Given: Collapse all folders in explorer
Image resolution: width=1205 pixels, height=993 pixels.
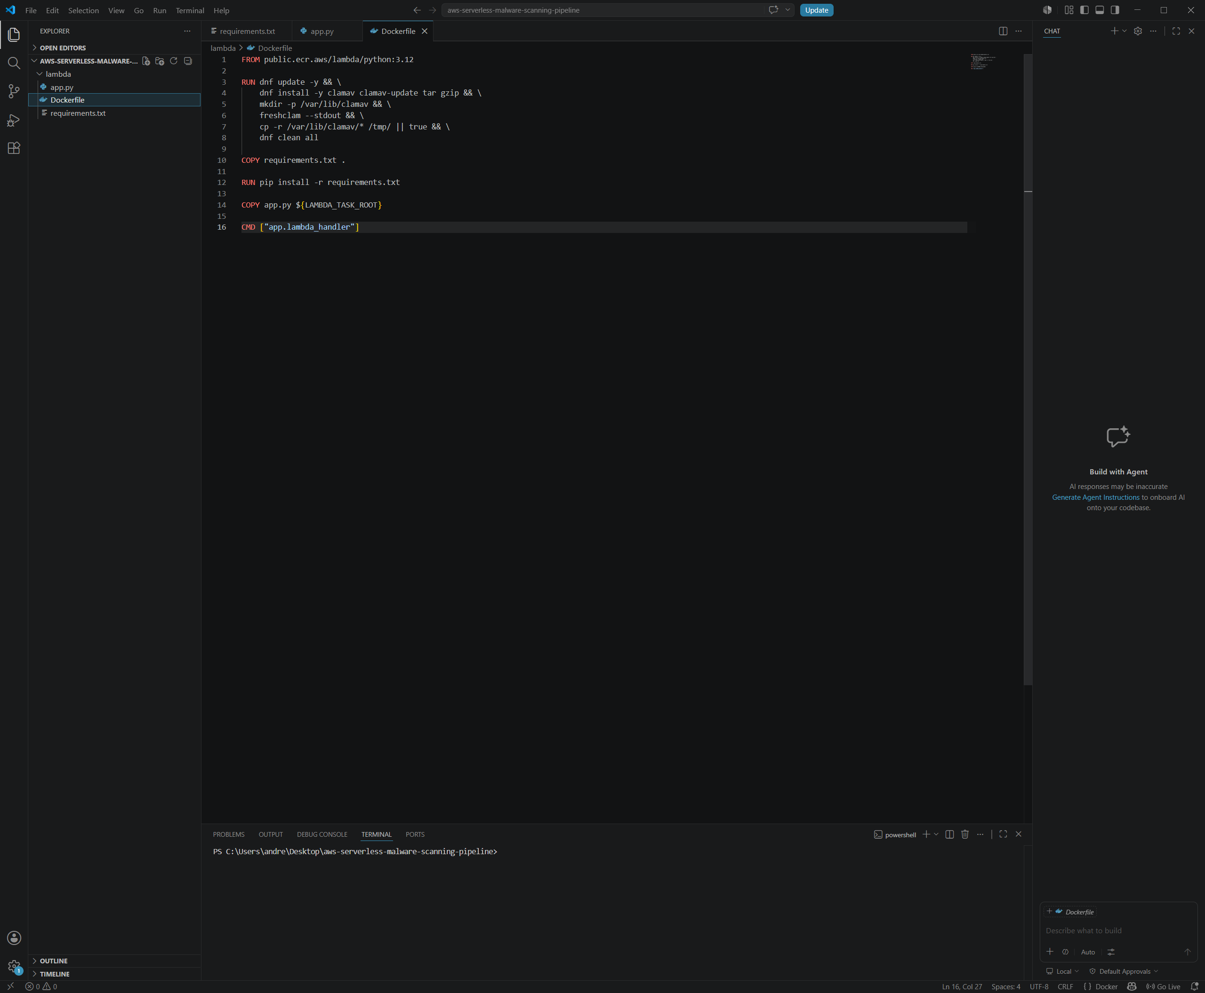Looking at the screenshot, I should 188,61.
